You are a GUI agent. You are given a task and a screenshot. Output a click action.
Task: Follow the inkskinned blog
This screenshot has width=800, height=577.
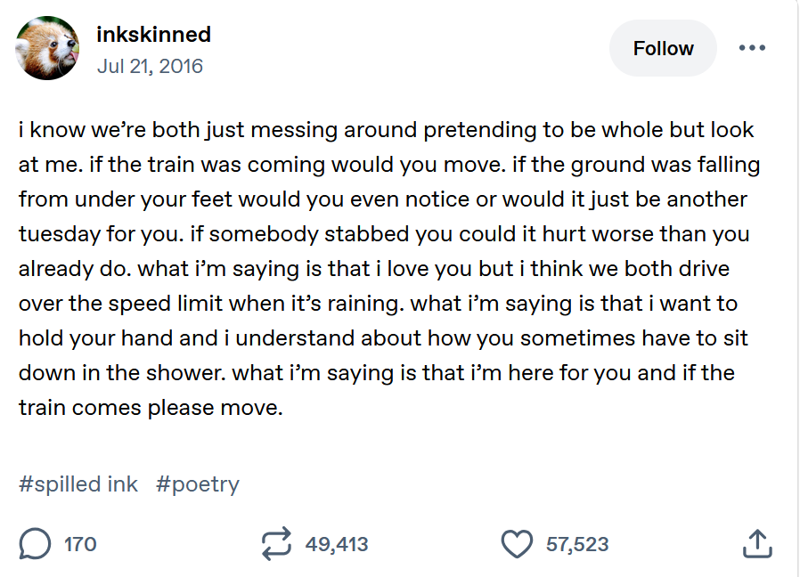(x=663, y=48)
